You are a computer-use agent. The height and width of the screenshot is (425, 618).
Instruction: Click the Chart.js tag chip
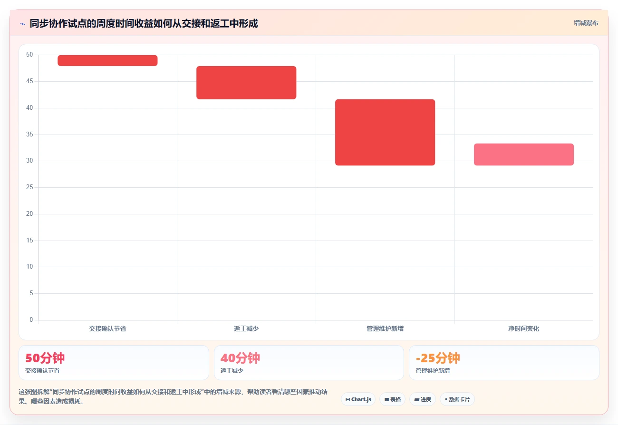pyautogui.click(x=358, y=399)
